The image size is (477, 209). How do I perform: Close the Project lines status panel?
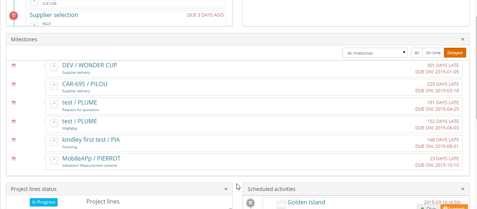226,189
